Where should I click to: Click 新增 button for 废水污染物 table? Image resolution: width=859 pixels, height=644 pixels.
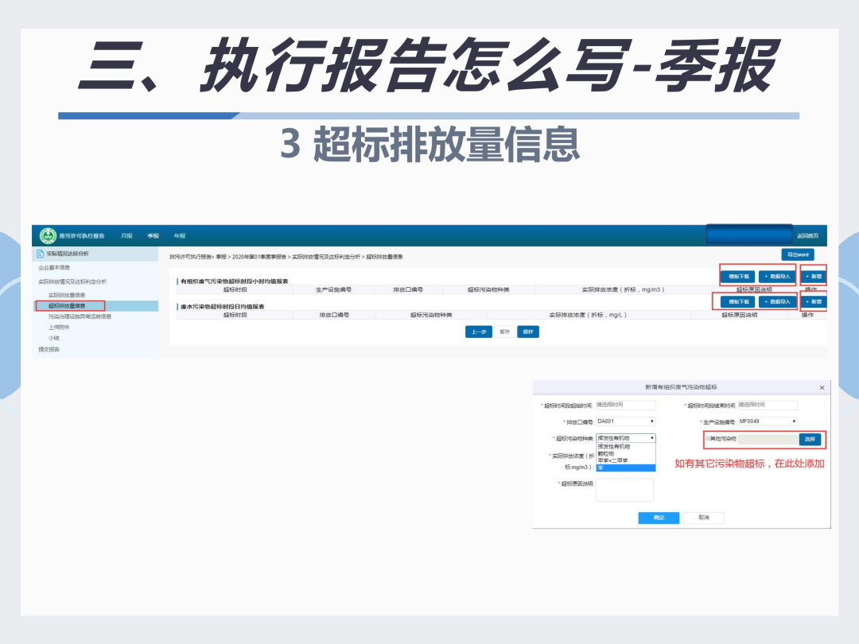(x=814, y=302)
